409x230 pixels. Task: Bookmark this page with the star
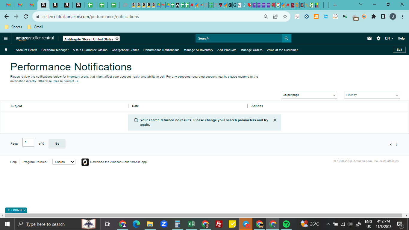(x=285, y=16)
